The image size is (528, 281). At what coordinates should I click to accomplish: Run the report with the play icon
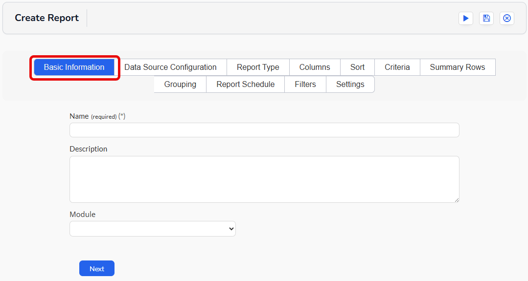tap(466, 18)
